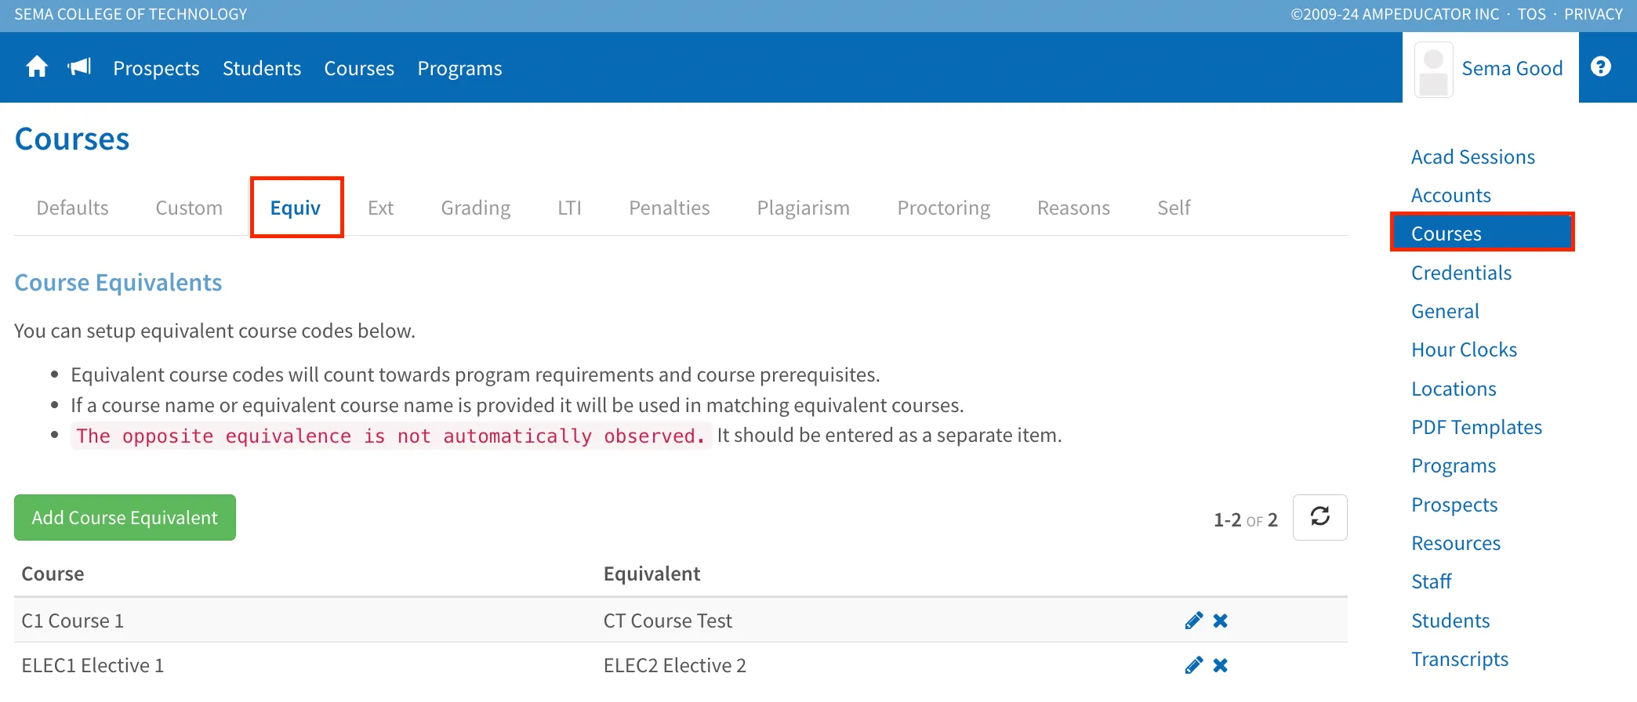View the Proctoring tab
Image resolution: width=1637 pixels, height=702 pixels.
943,208
